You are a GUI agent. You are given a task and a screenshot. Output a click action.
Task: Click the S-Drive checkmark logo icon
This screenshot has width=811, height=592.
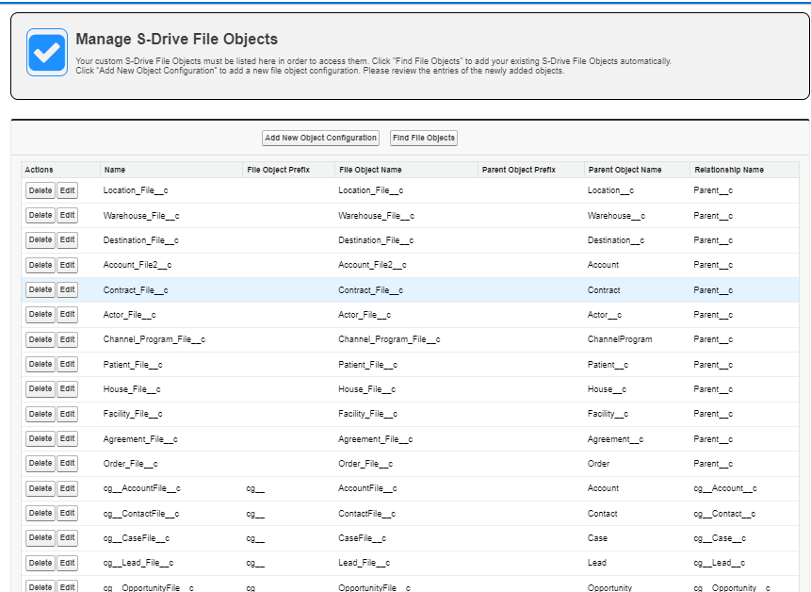(x=47, y=52)
